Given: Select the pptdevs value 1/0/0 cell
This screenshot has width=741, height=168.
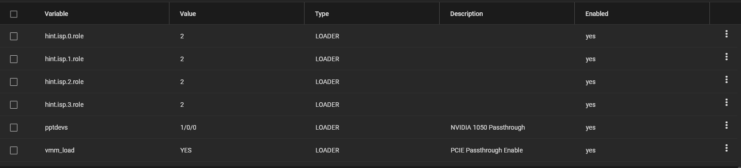Looking at the screenshot, I should [188, 127].
